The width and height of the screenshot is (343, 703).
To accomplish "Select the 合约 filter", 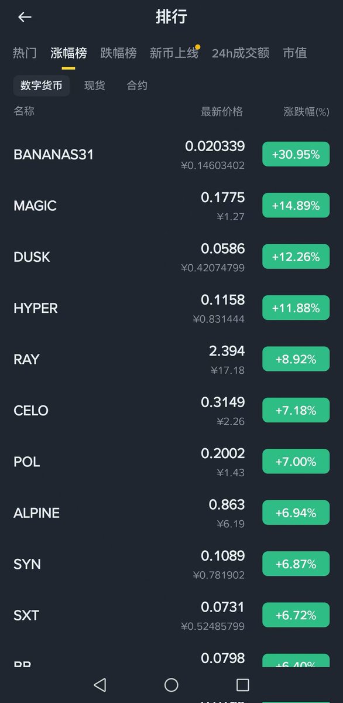I will pos(137,86).
